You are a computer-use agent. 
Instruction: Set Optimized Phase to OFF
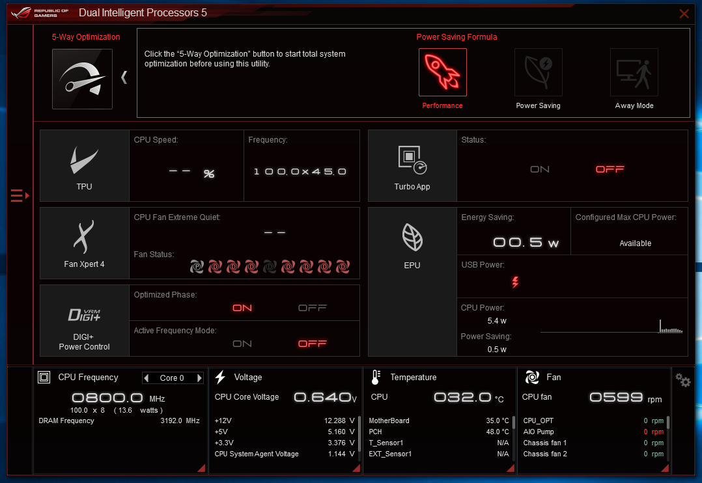pos(313,308)
